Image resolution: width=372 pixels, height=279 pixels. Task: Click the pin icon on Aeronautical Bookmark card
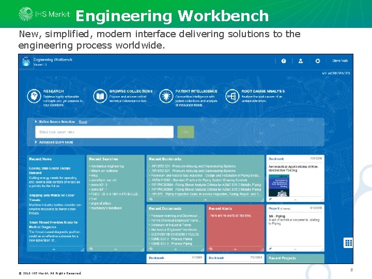[x=270, y=199]
